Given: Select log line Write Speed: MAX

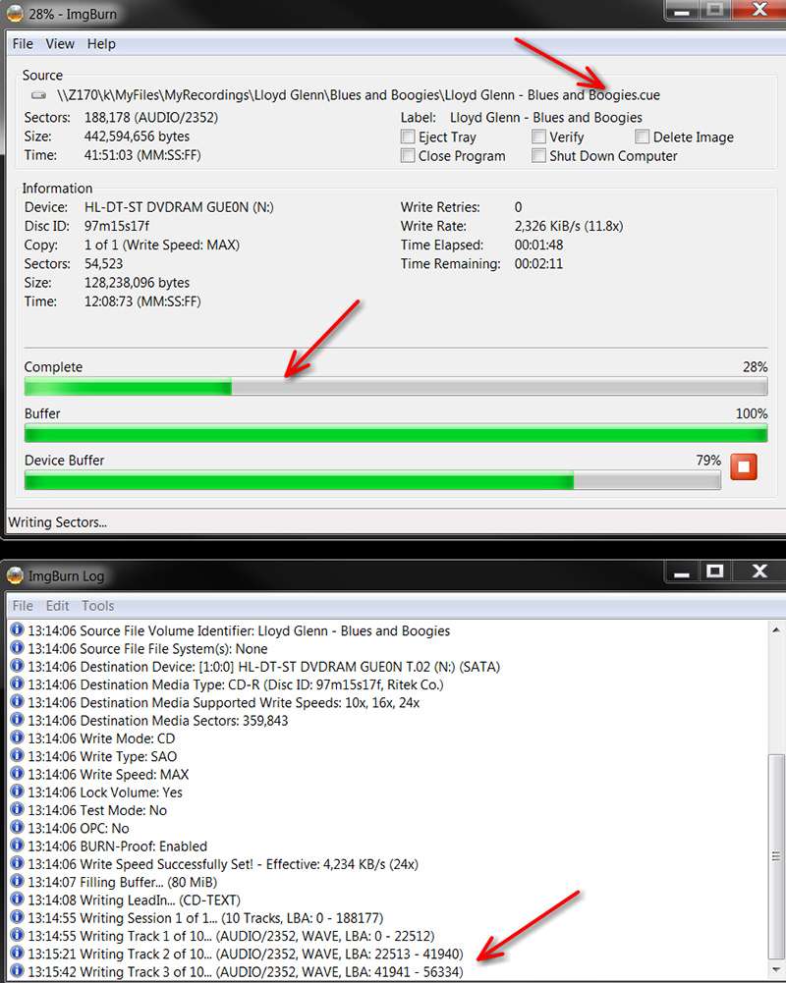Looking at the screenshot, I should [108, 774].
